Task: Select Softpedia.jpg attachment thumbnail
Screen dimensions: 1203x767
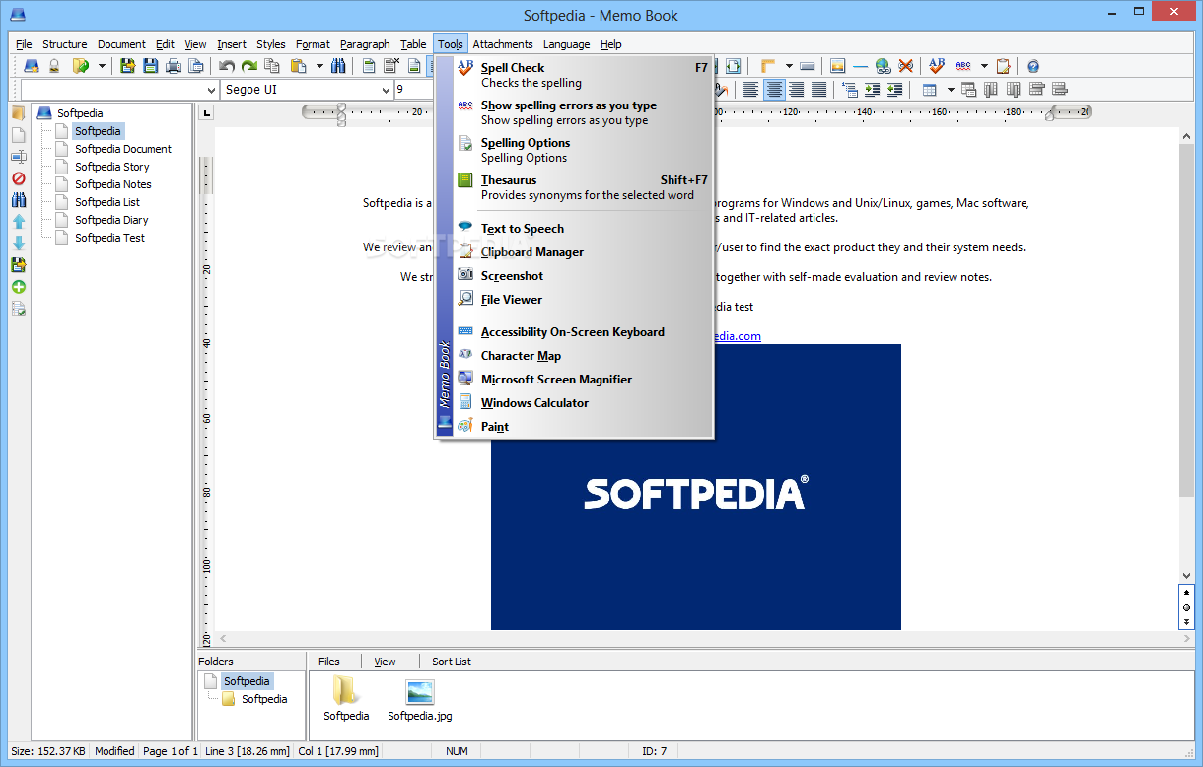Action: click(421, 699)
